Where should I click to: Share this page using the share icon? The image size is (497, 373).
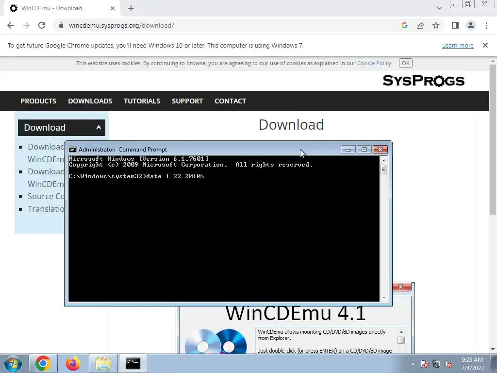coord(420,25)
